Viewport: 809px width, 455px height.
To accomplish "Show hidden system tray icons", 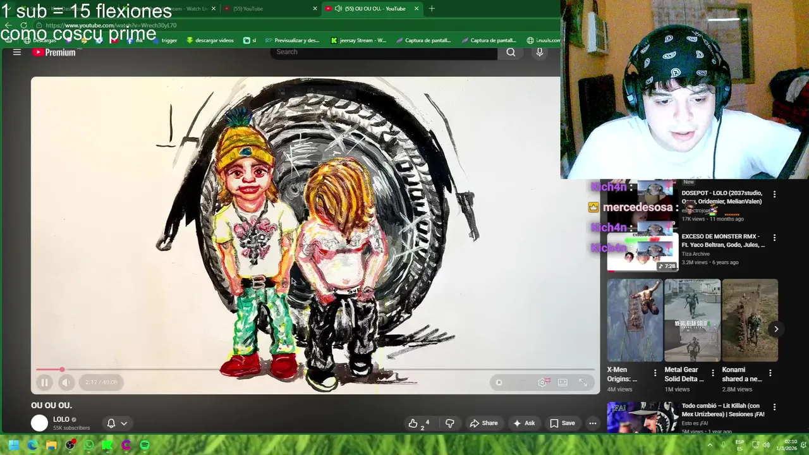I will click(710, 445).
